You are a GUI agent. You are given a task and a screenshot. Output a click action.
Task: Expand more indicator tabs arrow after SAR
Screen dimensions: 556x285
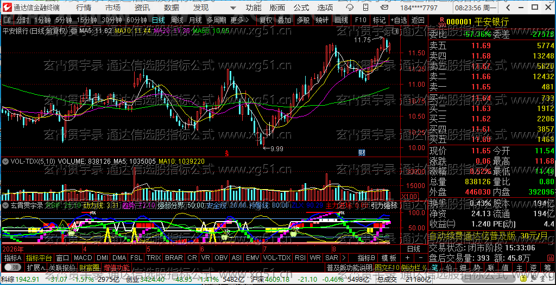(x=343, y=258)
